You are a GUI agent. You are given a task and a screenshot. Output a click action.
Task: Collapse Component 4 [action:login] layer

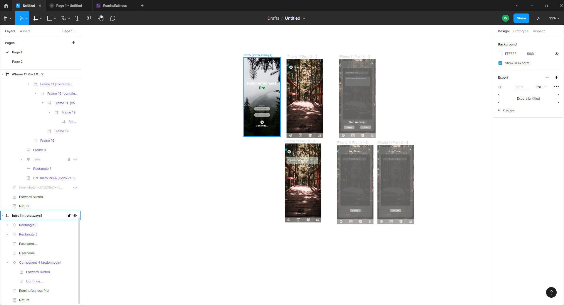coord(7,262)
